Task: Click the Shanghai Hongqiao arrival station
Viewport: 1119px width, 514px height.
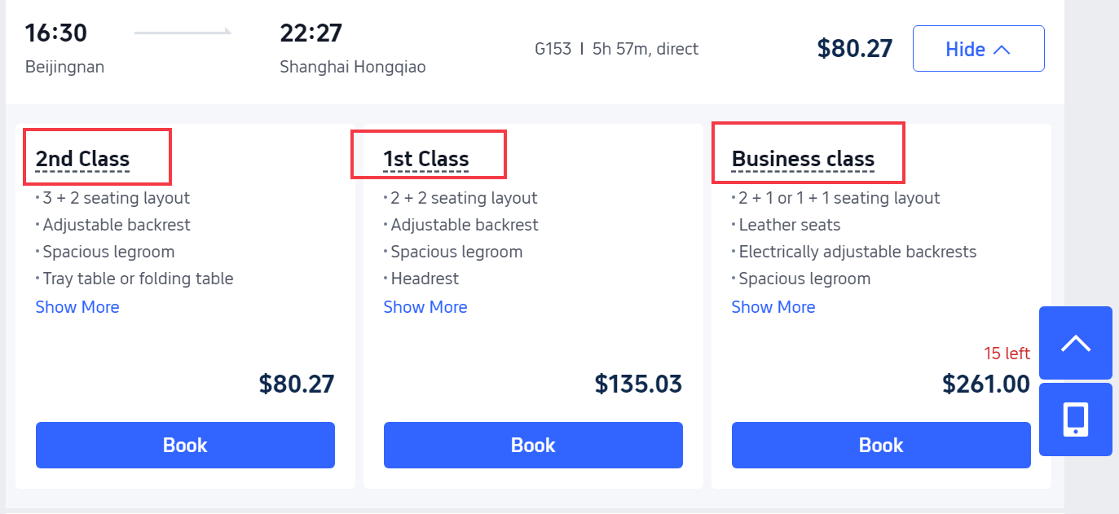Action: point(353,67)
